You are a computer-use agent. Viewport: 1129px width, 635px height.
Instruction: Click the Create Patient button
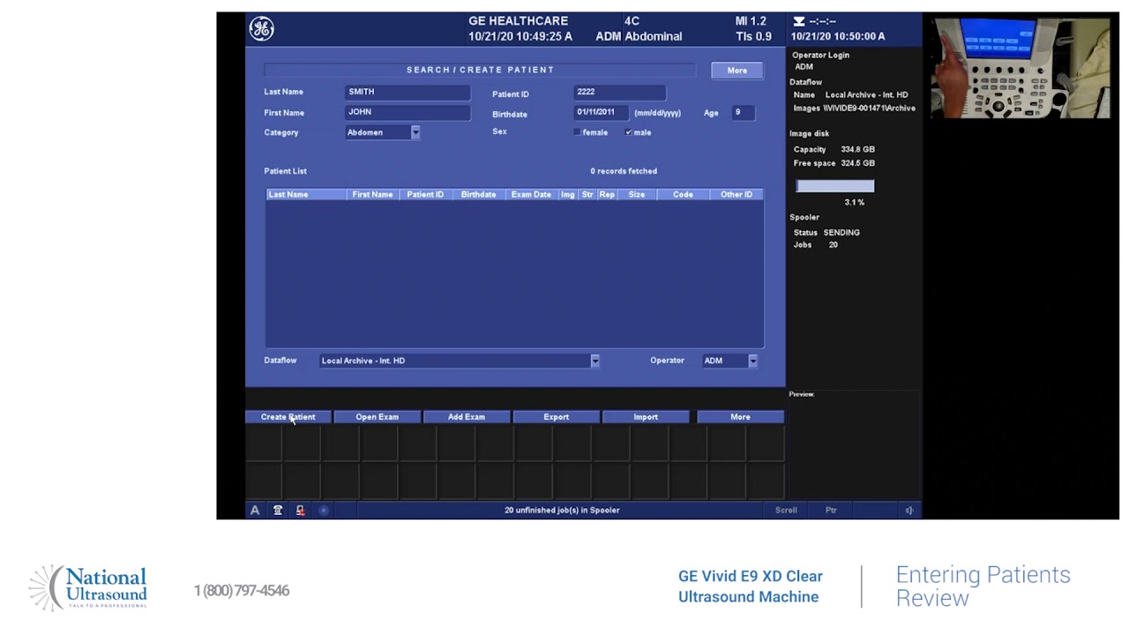(x=288, y=417)
